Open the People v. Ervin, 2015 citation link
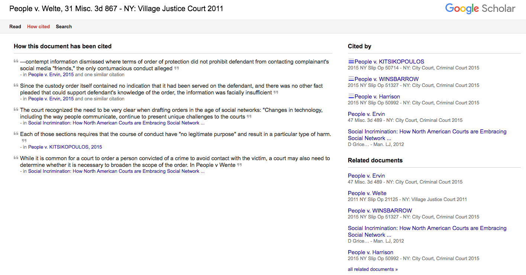Screen dimensions: 526x275 pos(51,74)
